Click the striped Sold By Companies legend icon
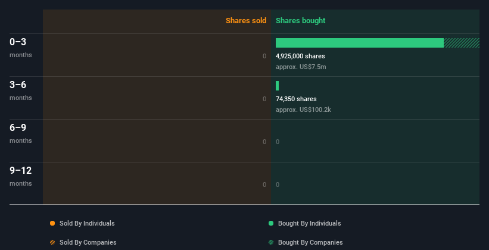Viewport: 489px width, 250px height. 52,242
